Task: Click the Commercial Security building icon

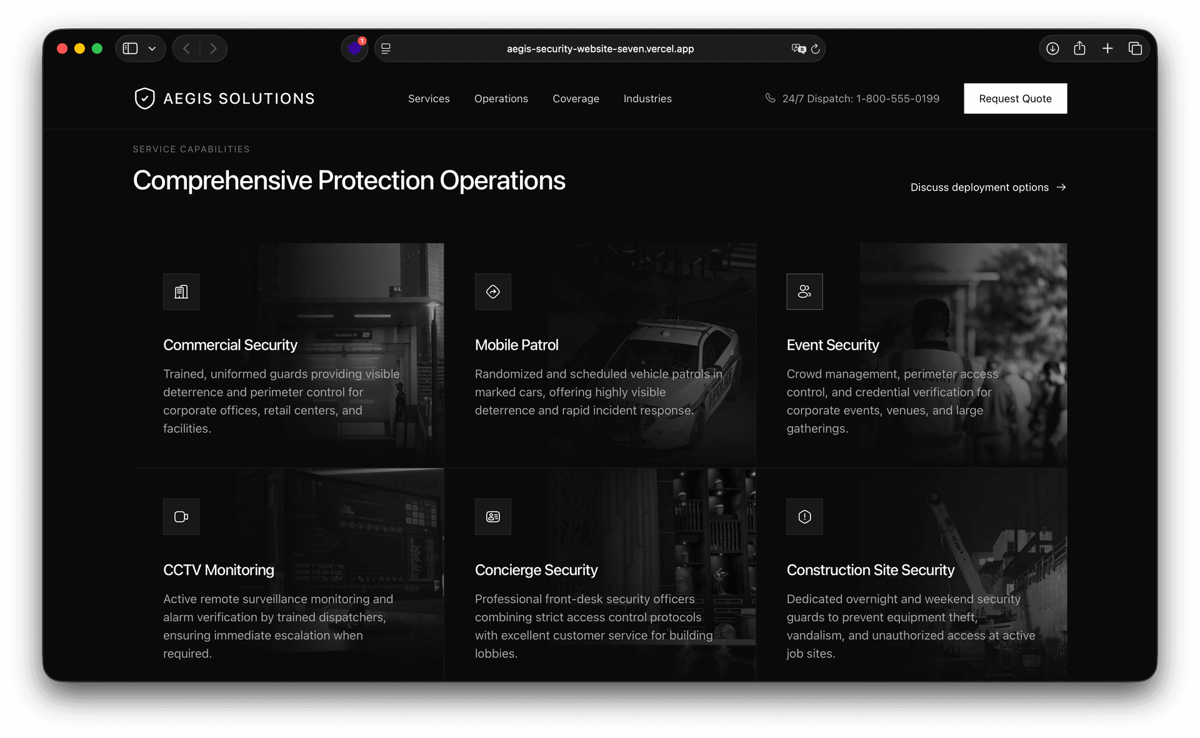Action: pyautogui.click(x=181, y=292)
